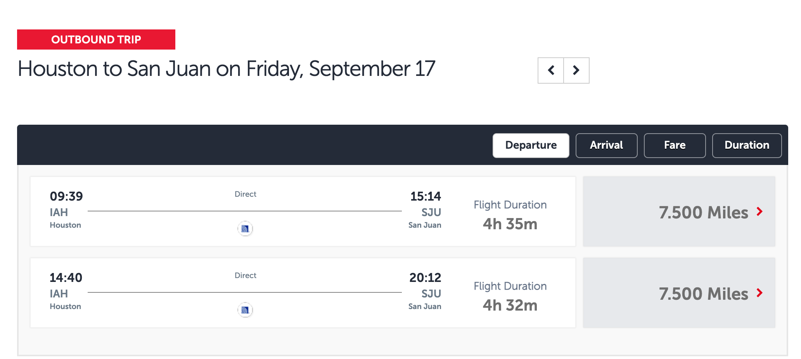Image resolution: width=801 pixels, height=359 pixels.
Task: Click the 4h 32m flight duration
Action: [x=510, y=306]
